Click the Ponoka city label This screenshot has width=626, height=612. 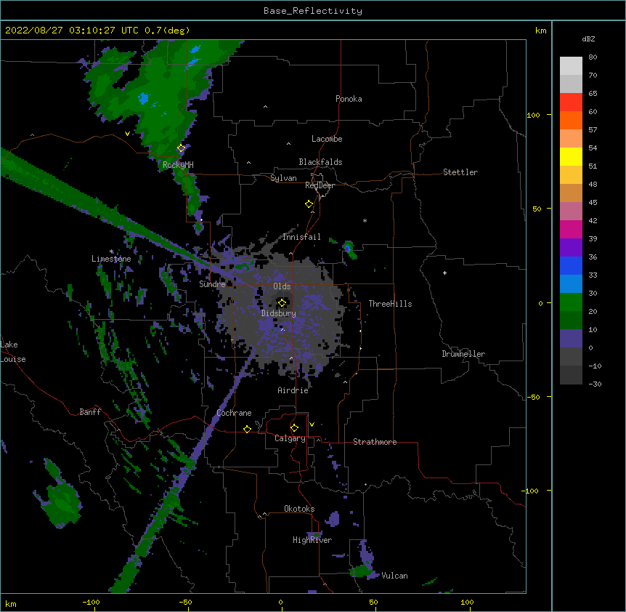(x=349, y=99)
